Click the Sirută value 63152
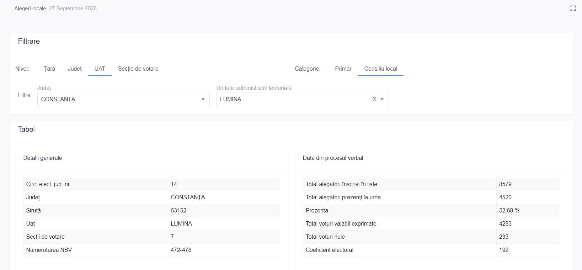Image resolution: width=582 pixels, height=270 pixels. [x=178, y=210]
